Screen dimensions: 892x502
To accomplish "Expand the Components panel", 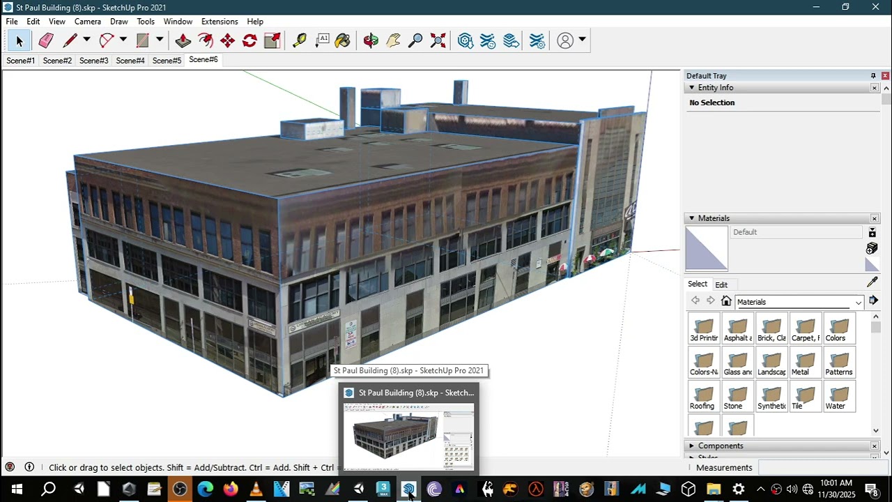I will (691, 446).
